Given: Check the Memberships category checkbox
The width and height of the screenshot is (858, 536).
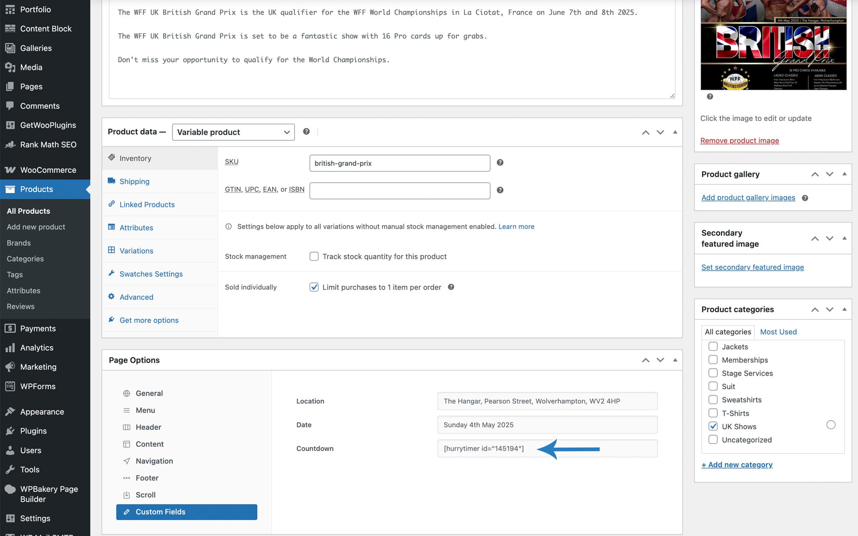Looking at the screenshot, I should click(x=713, y=360).
